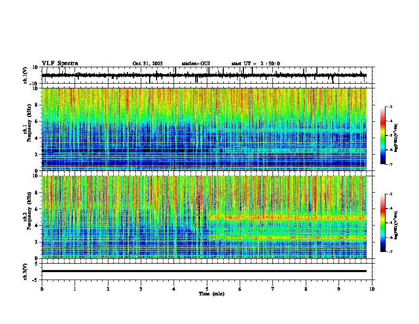Click the time axis tick label "9"
The image size is (419, 324).
tap(339, 289)
